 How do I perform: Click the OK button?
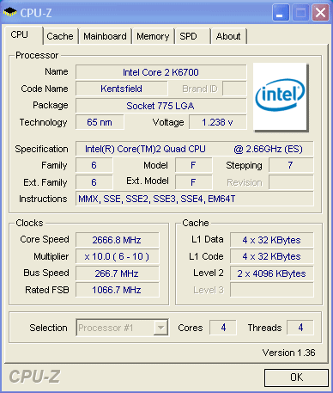click(x=296, y=378)
